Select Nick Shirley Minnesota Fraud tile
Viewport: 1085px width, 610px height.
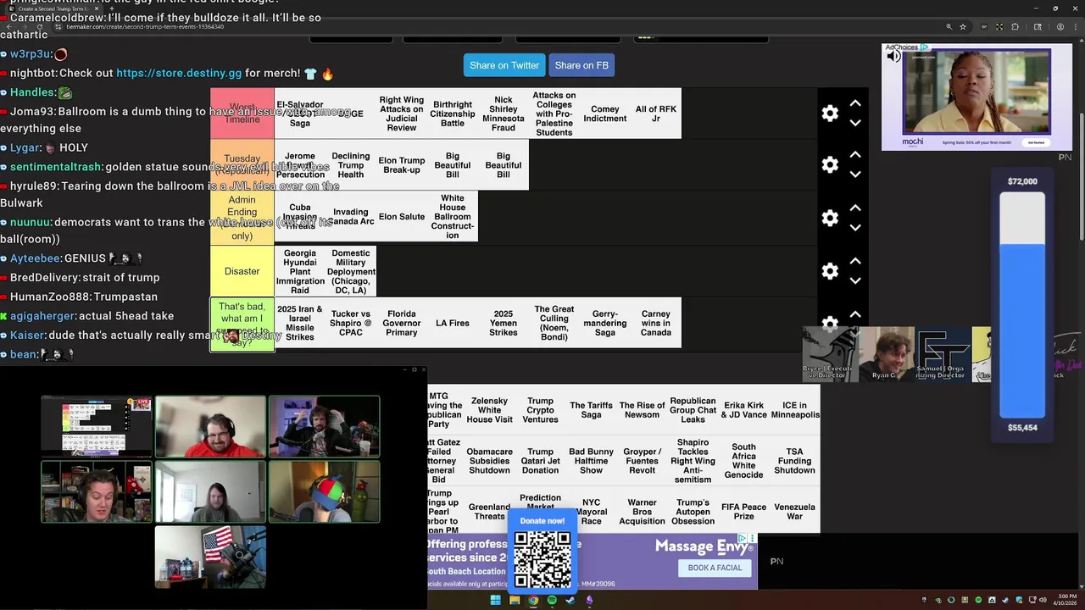504,114
